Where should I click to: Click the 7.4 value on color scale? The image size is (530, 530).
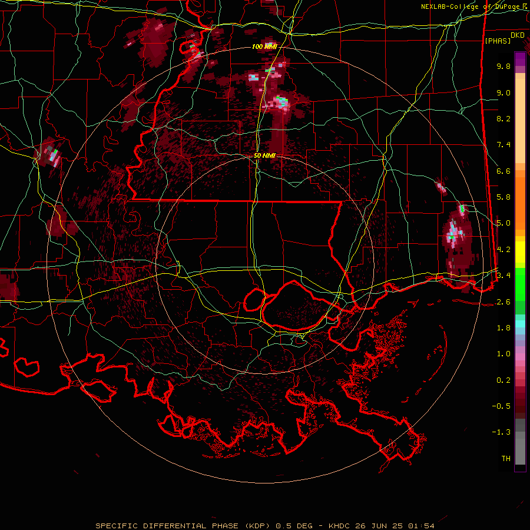tap(503, 145)
